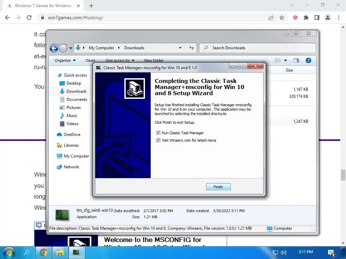Select Network in the navigation pane
The image size is (346, 259).
coord(68,167)
